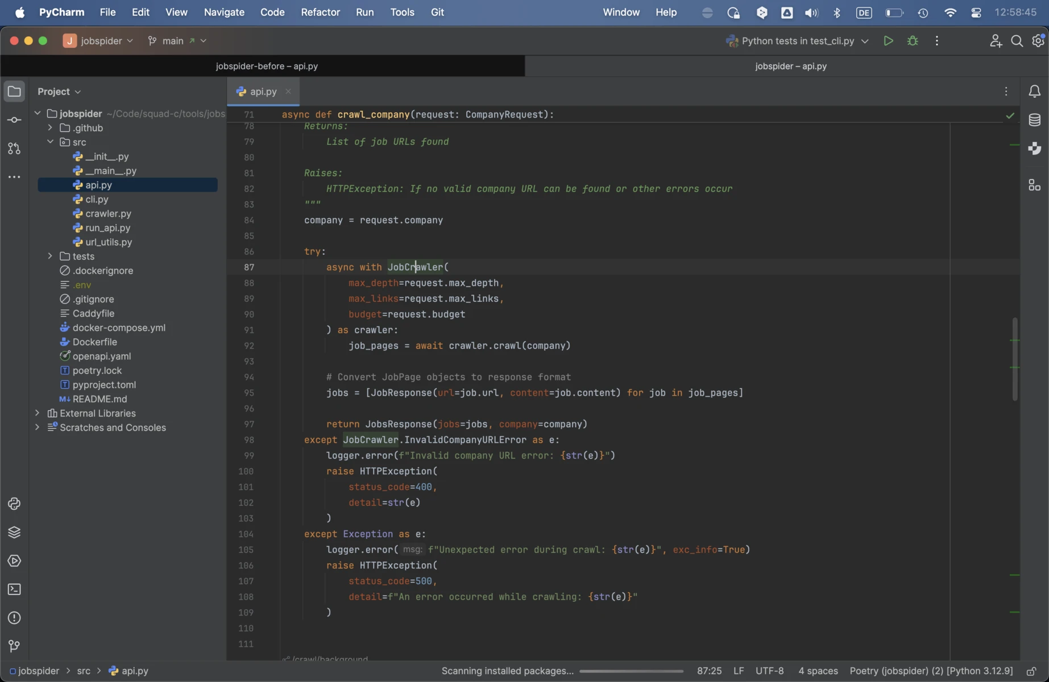This screenshot has height=682, width=1049.
Task: Open the structure icon in right sidebar
Action: [1034, 185]
